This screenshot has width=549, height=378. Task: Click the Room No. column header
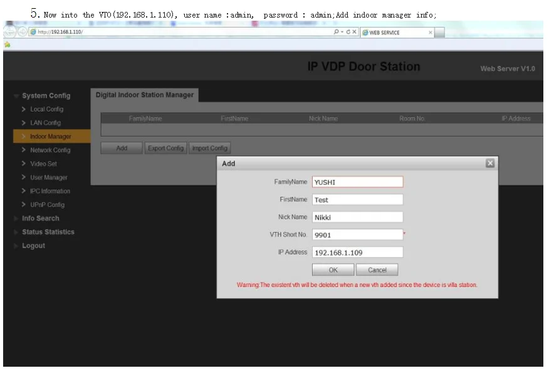point(412,118)
